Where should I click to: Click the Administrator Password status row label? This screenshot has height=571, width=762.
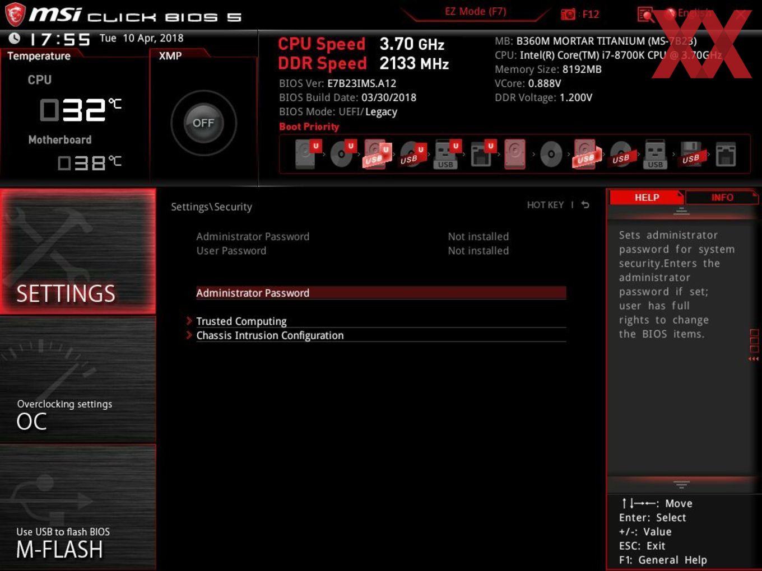pos(253,236)
